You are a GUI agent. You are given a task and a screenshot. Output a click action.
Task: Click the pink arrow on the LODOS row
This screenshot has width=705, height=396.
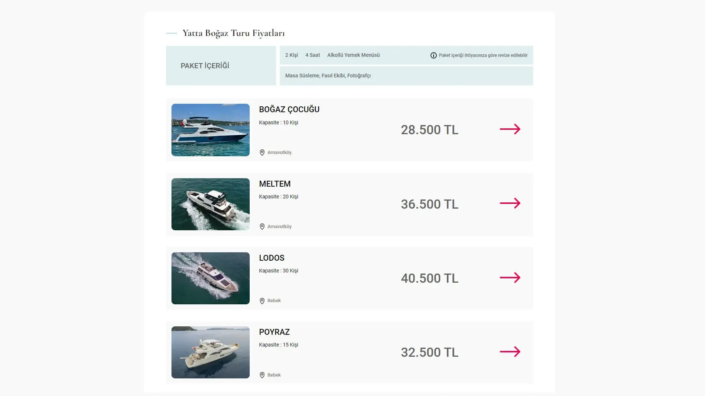(510, 278)
